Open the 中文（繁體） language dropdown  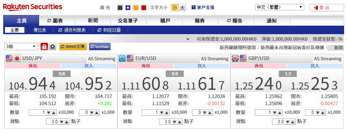click(x=280, y=7)
